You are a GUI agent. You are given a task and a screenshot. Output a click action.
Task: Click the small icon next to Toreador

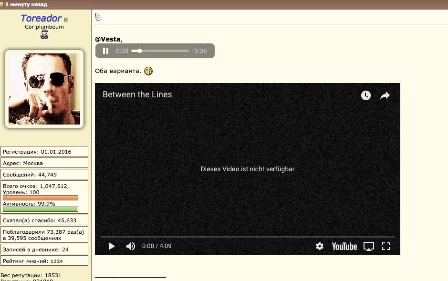point(66,20)
